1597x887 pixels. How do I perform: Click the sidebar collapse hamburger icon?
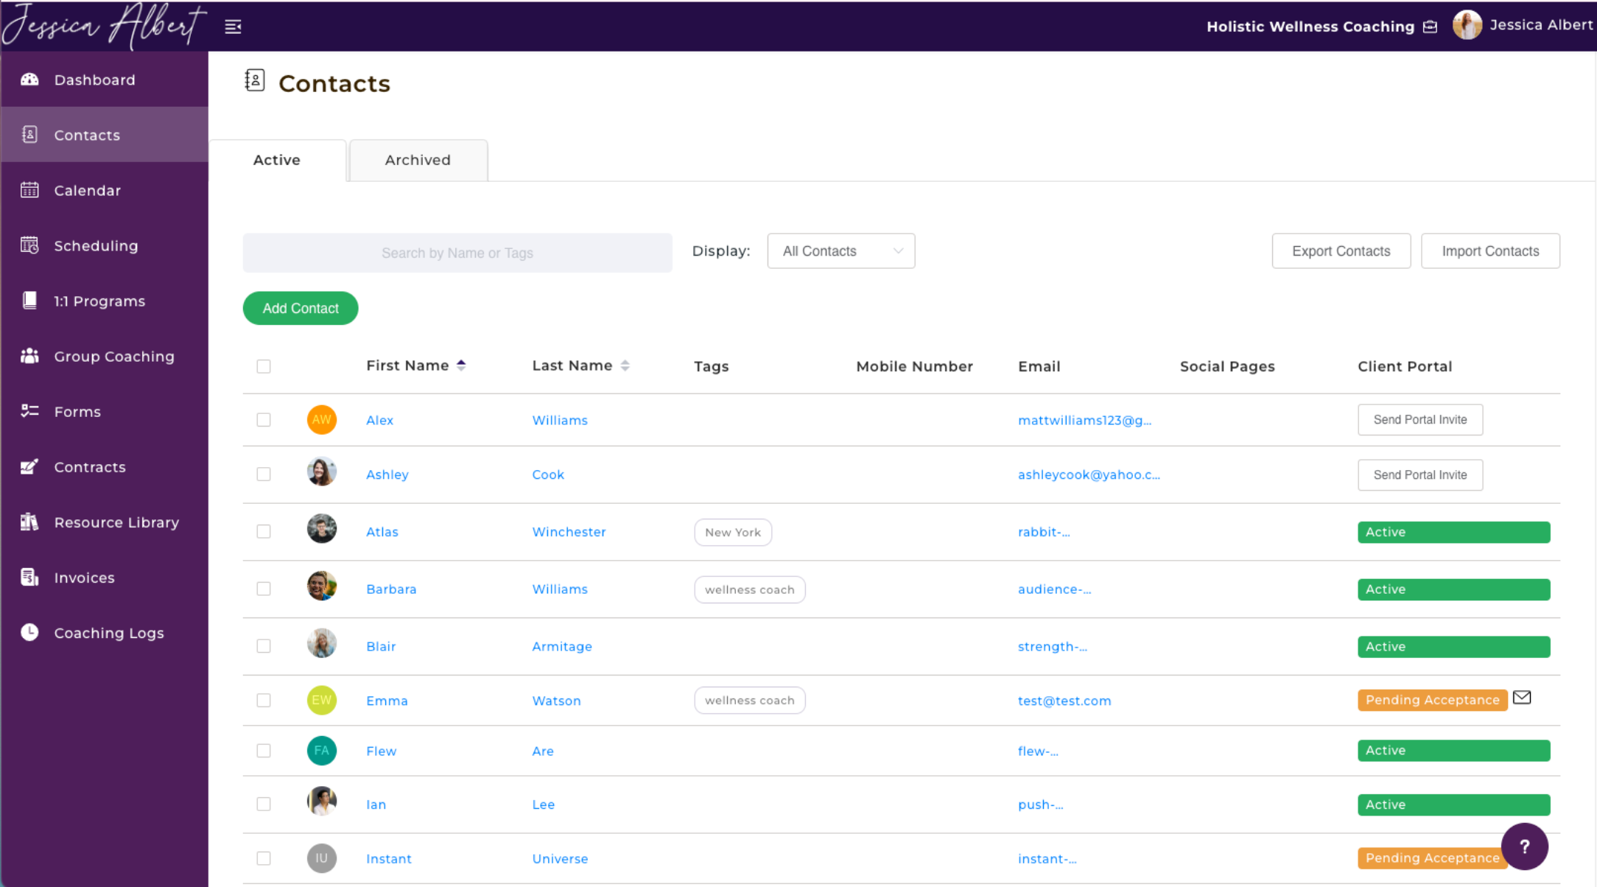coord(233,27)
